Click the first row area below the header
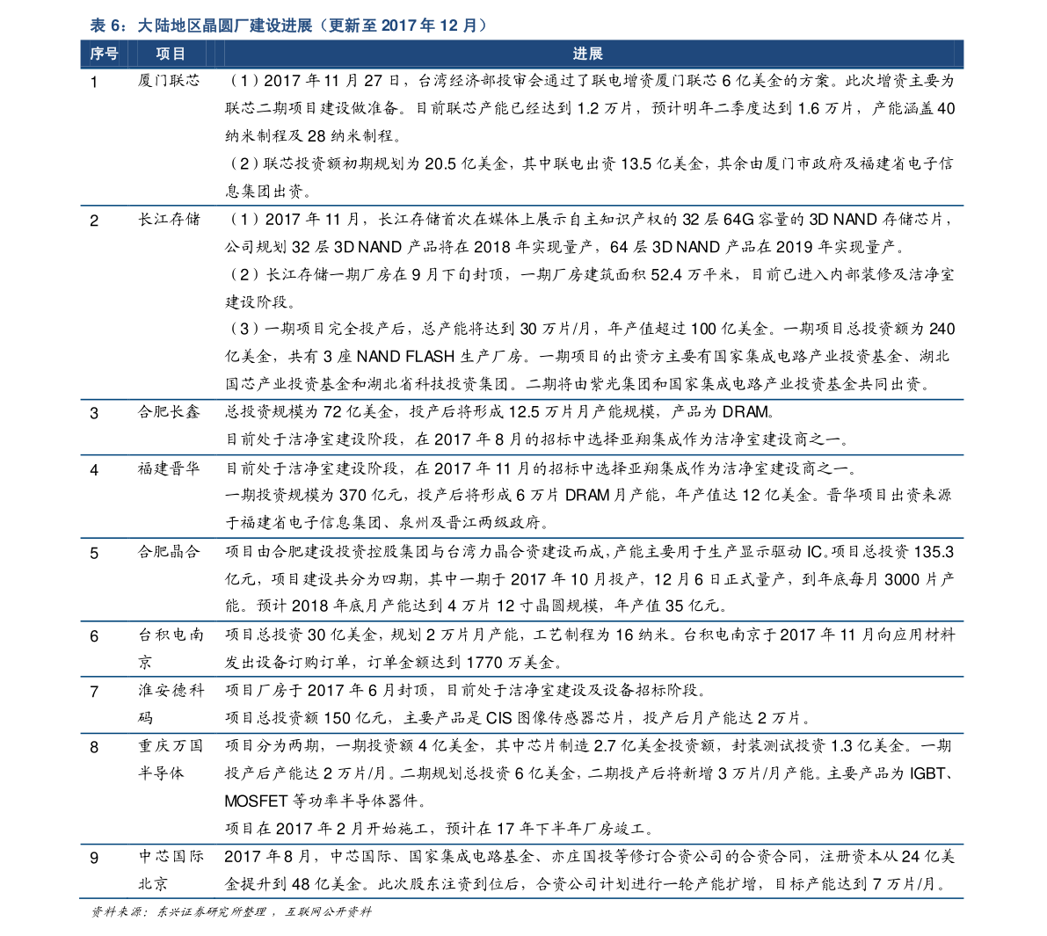Viewport: 1047px width, 936px height. pyautogui.click(x=522, y=136)
